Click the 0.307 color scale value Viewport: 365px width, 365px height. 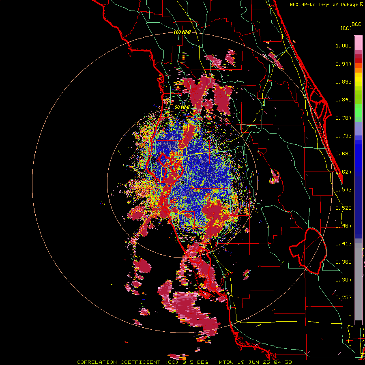click(344, 279)
